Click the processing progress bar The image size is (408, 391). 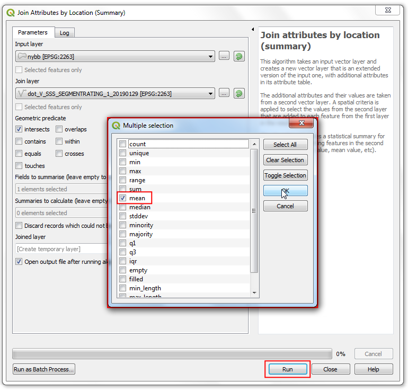coord(173,354)
